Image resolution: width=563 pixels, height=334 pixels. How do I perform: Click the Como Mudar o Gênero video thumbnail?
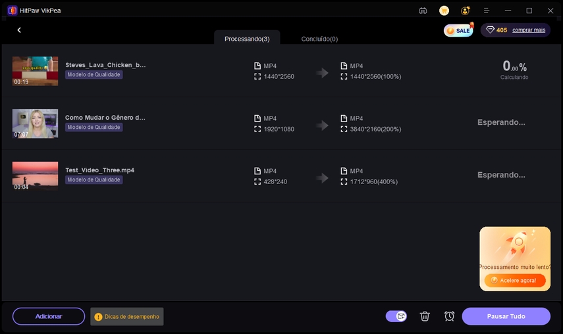click(35, 123)
